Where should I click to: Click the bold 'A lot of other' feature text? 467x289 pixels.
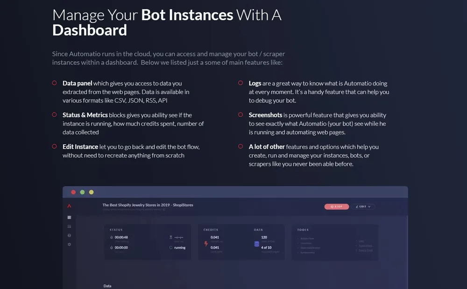click(x=267, y=147)
